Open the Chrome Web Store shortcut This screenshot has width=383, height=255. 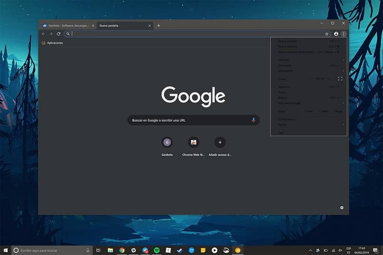(193, 146)
